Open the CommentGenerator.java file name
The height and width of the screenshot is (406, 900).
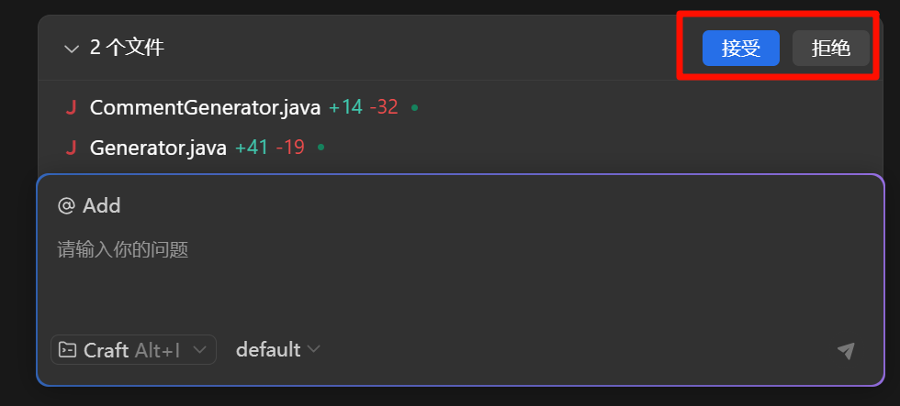[205, 108]
